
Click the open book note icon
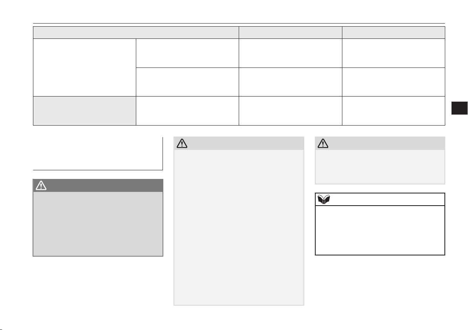pyautogui.click(x=324, y=199)
